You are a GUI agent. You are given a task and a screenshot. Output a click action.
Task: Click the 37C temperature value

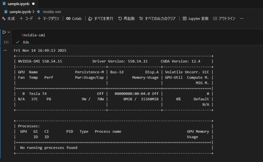pyautogui.click(x=35, y=99)
